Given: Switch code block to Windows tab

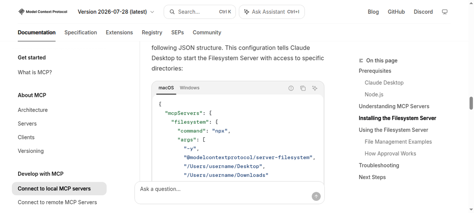Looking at the screenshot, I should pyautogui.click(x=190, y=88).
